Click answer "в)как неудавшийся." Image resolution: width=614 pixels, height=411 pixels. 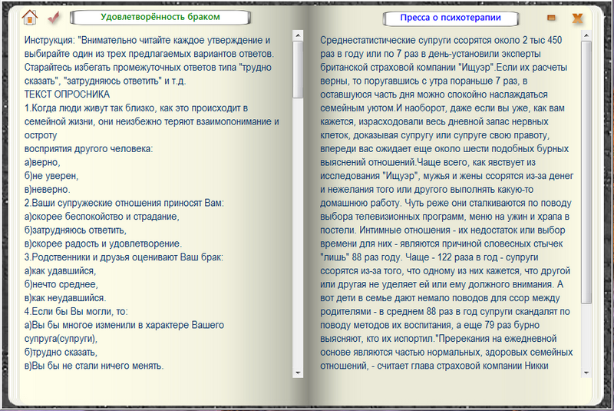tap(65, 298)
